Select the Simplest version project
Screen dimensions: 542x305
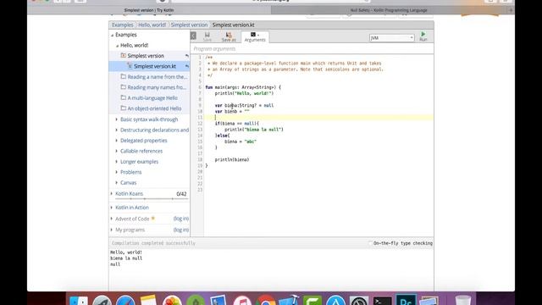146,56
